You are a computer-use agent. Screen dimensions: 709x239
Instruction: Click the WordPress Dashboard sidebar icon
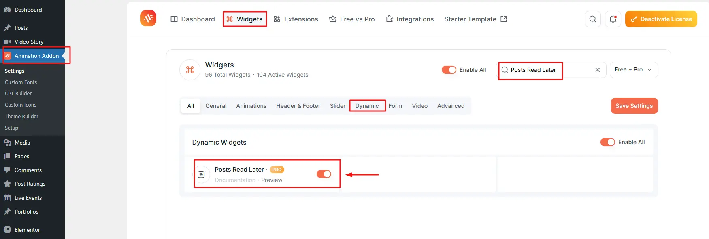pos(7,10)
